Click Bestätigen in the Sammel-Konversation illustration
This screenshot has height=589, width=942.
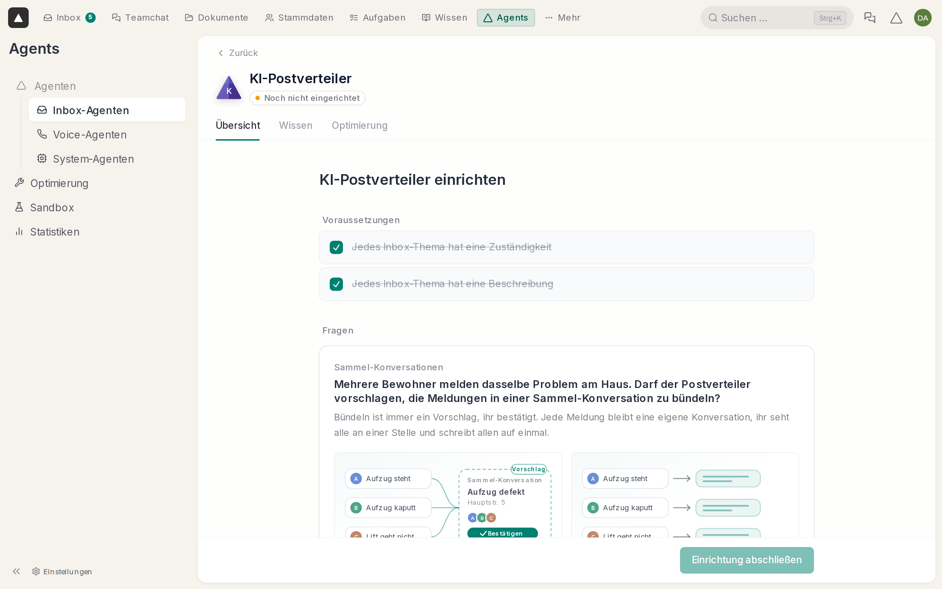[503, 533]
